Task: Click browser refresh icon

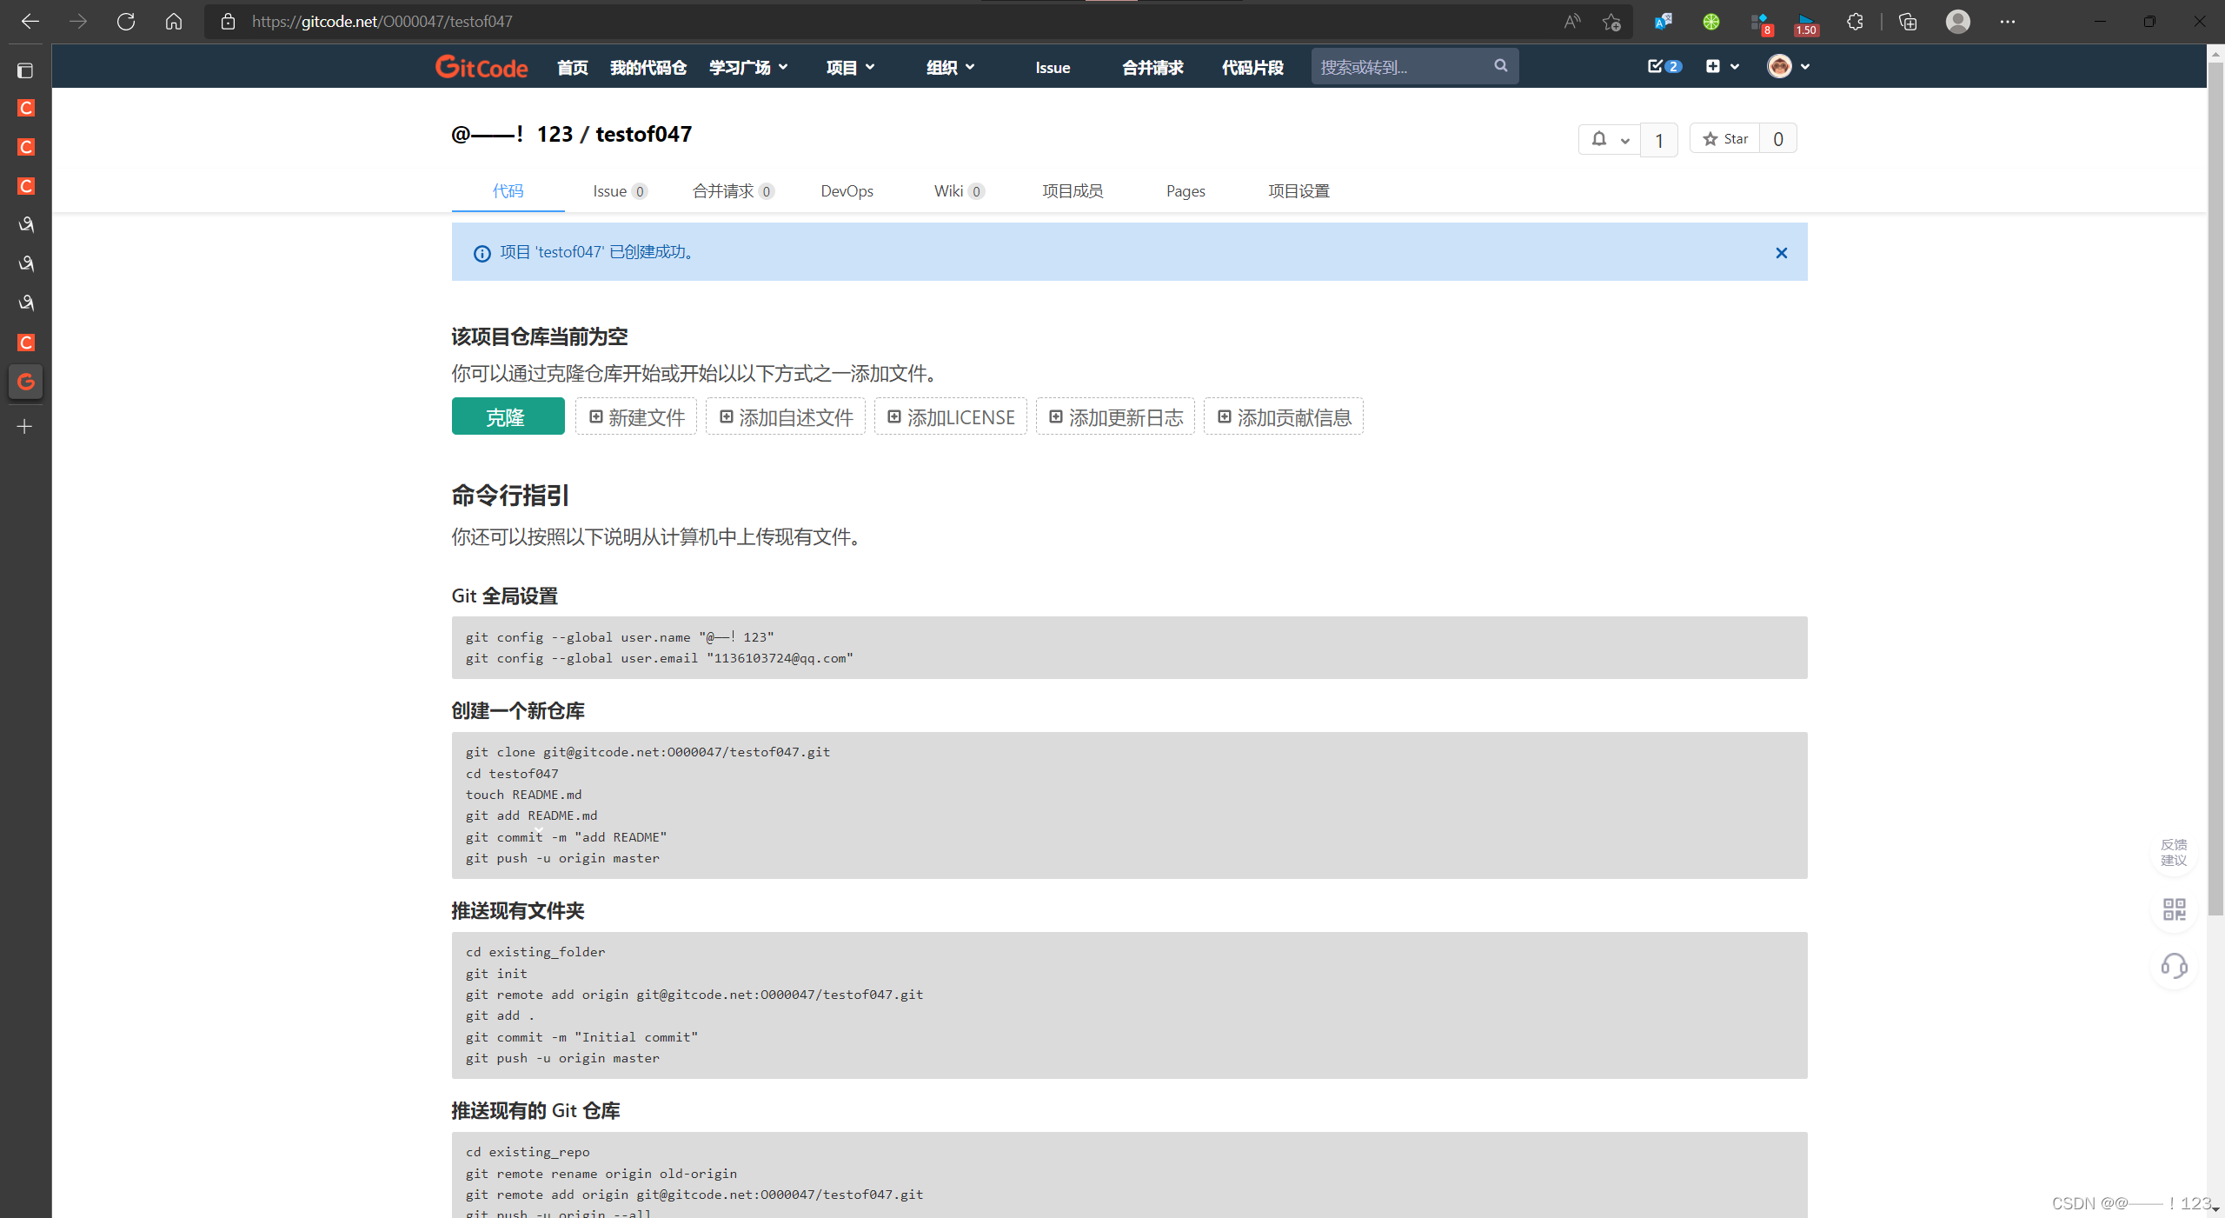Action: click(126, 22)
